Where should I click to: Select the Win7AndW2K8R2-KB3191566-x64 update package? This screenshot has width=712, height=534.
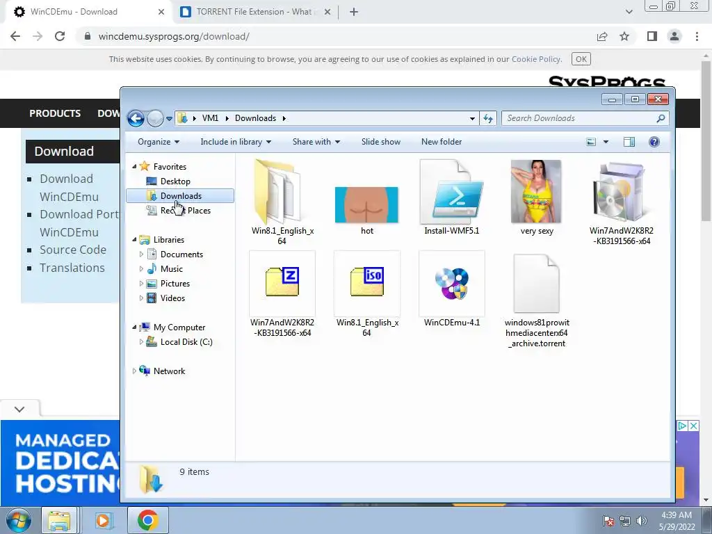point(621,202)
